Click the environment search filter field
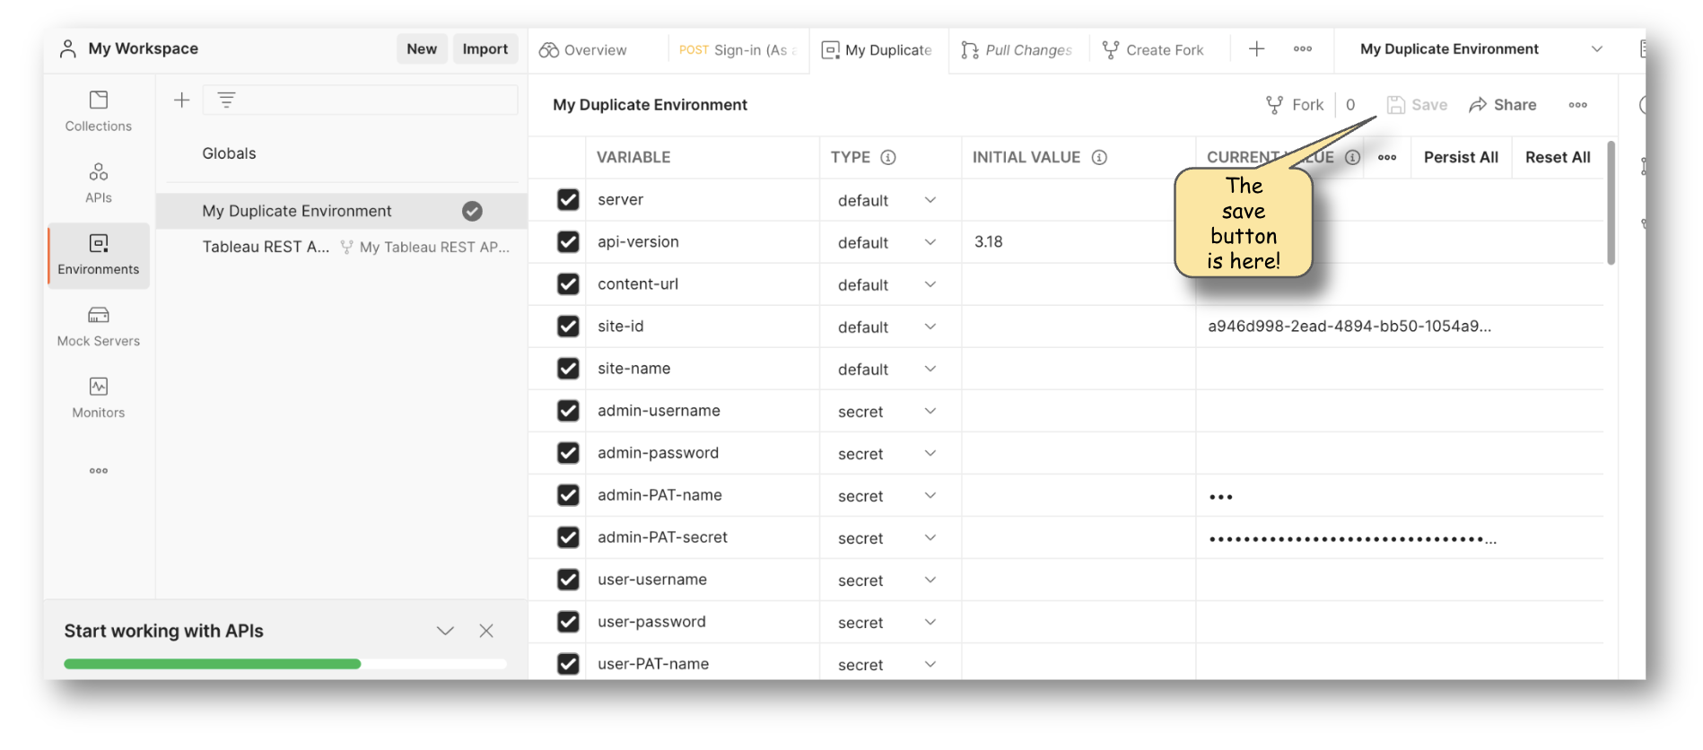The image size is (1703, 750). [x=361, y=100]
